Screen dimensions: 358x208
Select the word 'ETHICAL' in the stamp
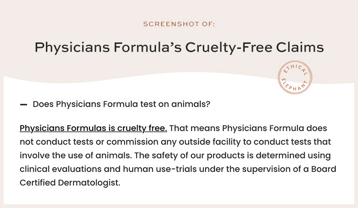click(295, 69)
